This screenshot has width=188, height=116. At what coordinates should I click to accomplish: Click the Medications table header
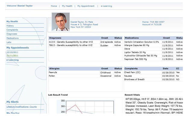click(132, 38)
